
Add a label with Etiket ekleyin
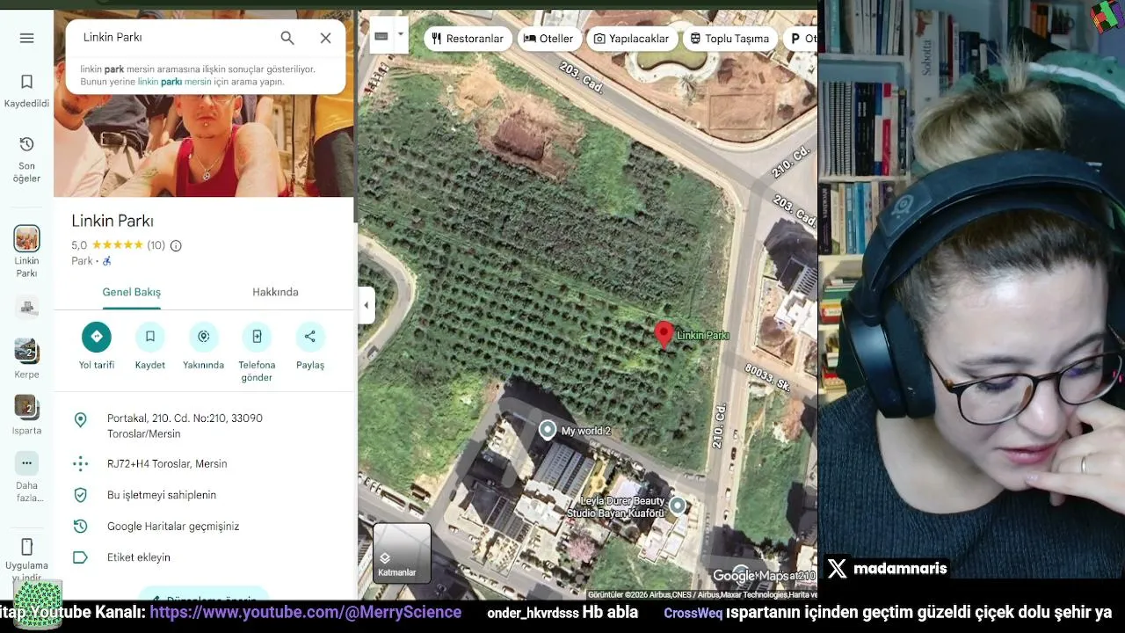click(204, 557)
